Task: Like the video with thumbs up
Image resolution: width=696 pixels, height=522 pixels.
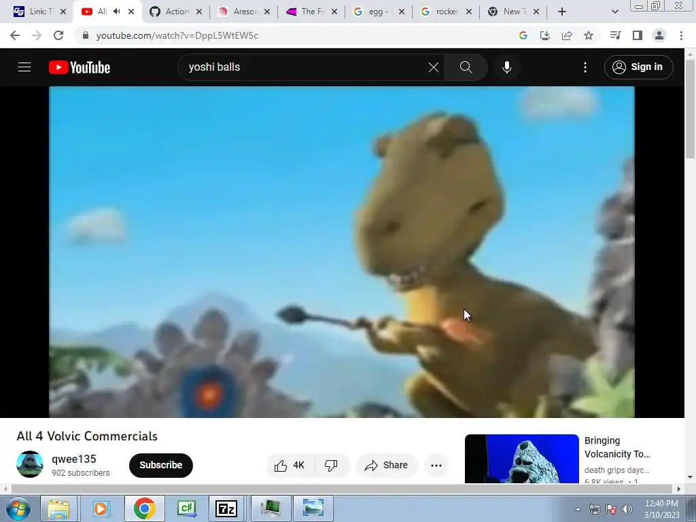Action: point(290,465)
